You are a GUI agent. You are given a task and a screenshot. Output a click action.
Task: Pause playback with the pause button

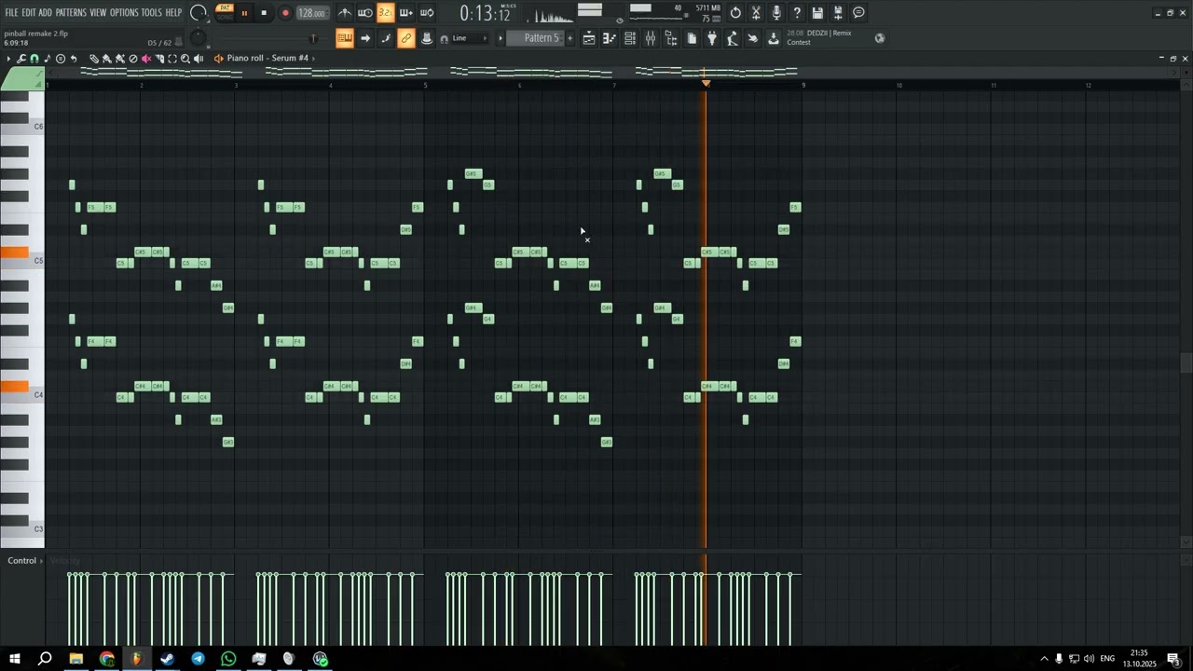tap(244, 13)
